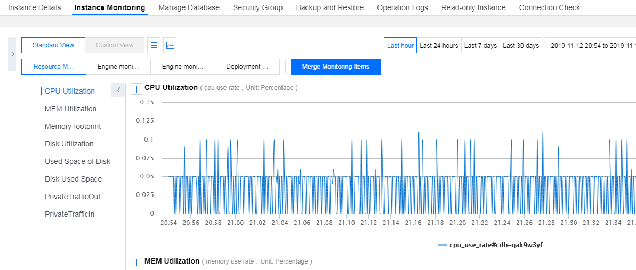636x270 pixels.
Task: Toggle cpu_use_rate legend series
Action: pos(490,245)
